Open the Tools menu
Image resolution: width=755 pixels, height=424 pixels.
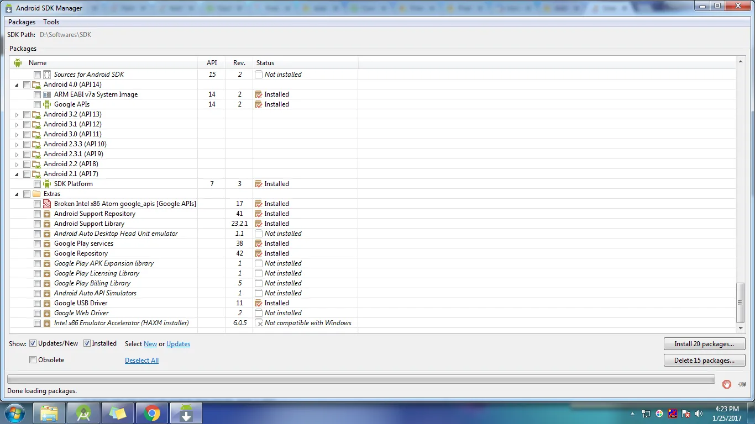[x=51, y=22]
